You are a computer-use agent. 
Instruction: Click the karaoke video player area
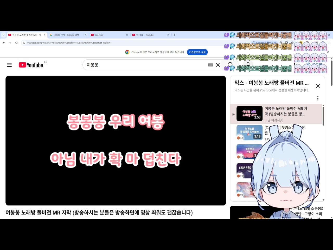coord(116,141)
